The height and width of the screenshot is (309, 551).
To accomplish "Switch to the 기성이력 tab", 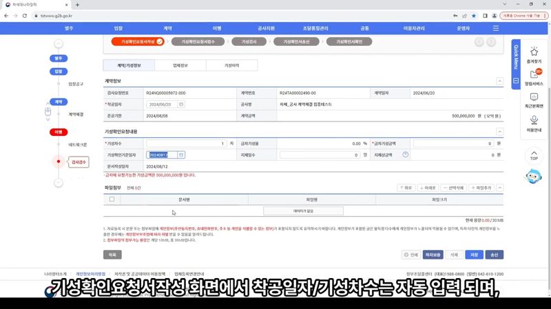I will (x=231, y=65).
